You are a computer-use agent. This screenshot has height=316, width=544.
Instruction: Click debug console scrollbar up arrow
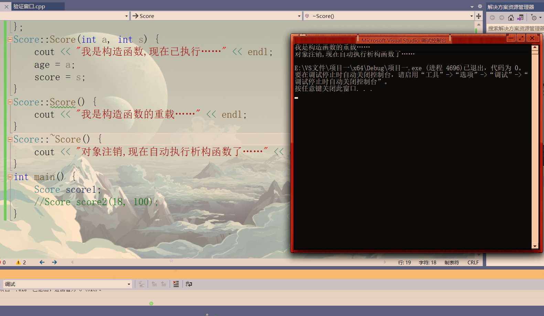point(535,48)
